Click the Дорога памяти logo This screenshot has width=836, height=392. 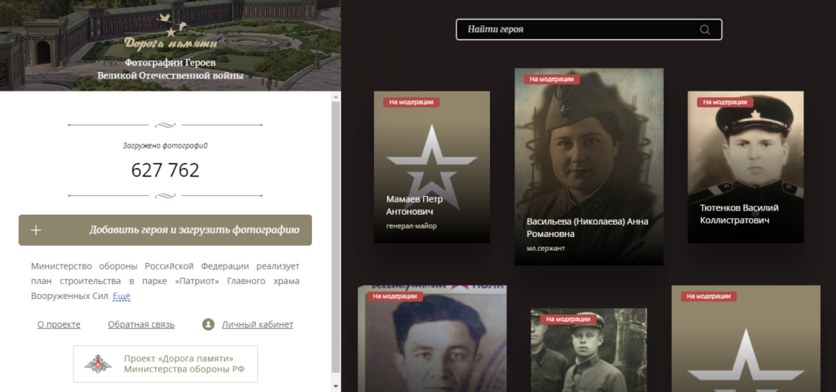(171, 34)
